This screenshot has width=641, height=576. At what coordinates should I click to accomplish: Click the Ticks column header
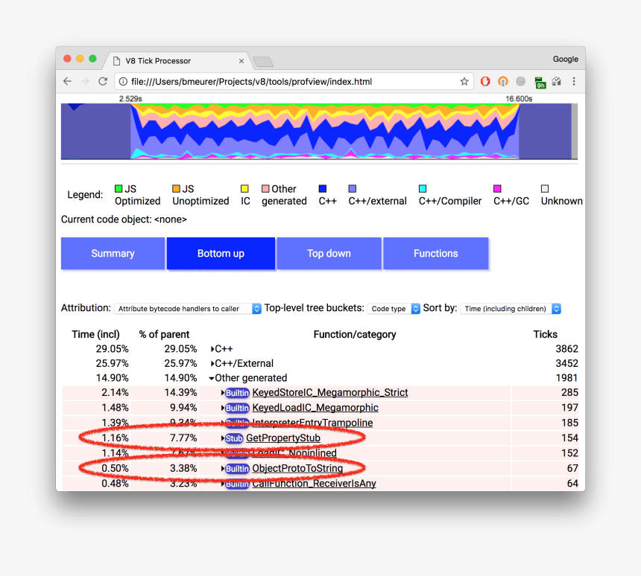[x=546, y=334]
